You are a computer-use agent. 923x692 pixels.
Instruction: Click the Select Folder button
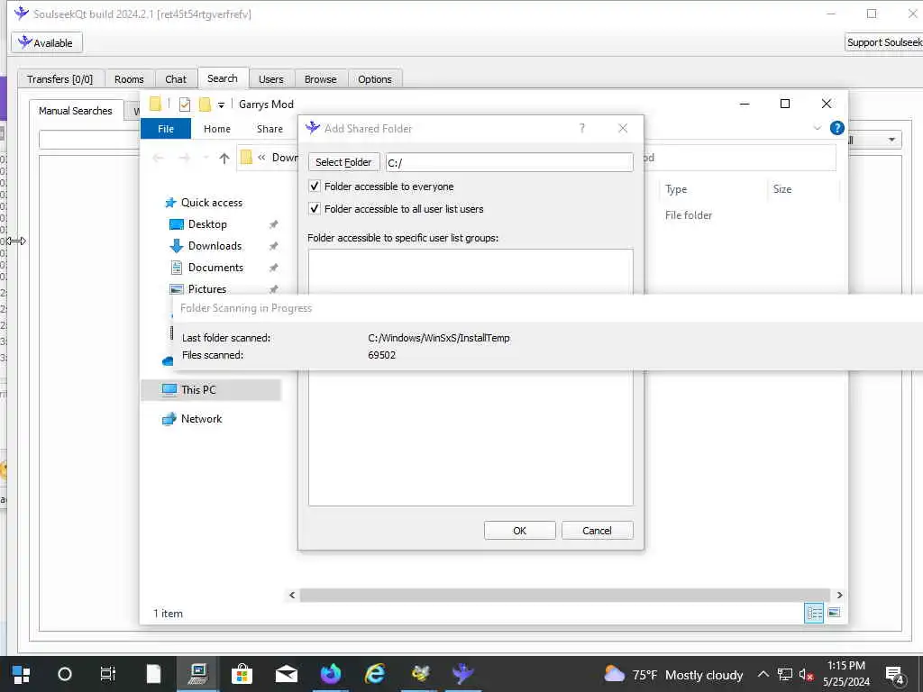(343, 162)
